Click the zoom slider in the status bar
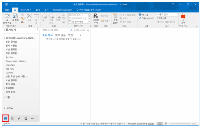202x128 pixels. tap(180, 123)
